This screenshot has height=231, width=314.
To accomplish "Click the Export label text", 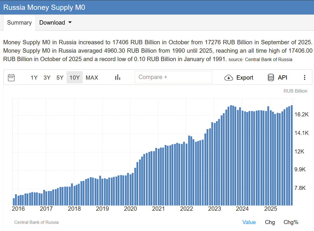I will click(x=245, y=78).
